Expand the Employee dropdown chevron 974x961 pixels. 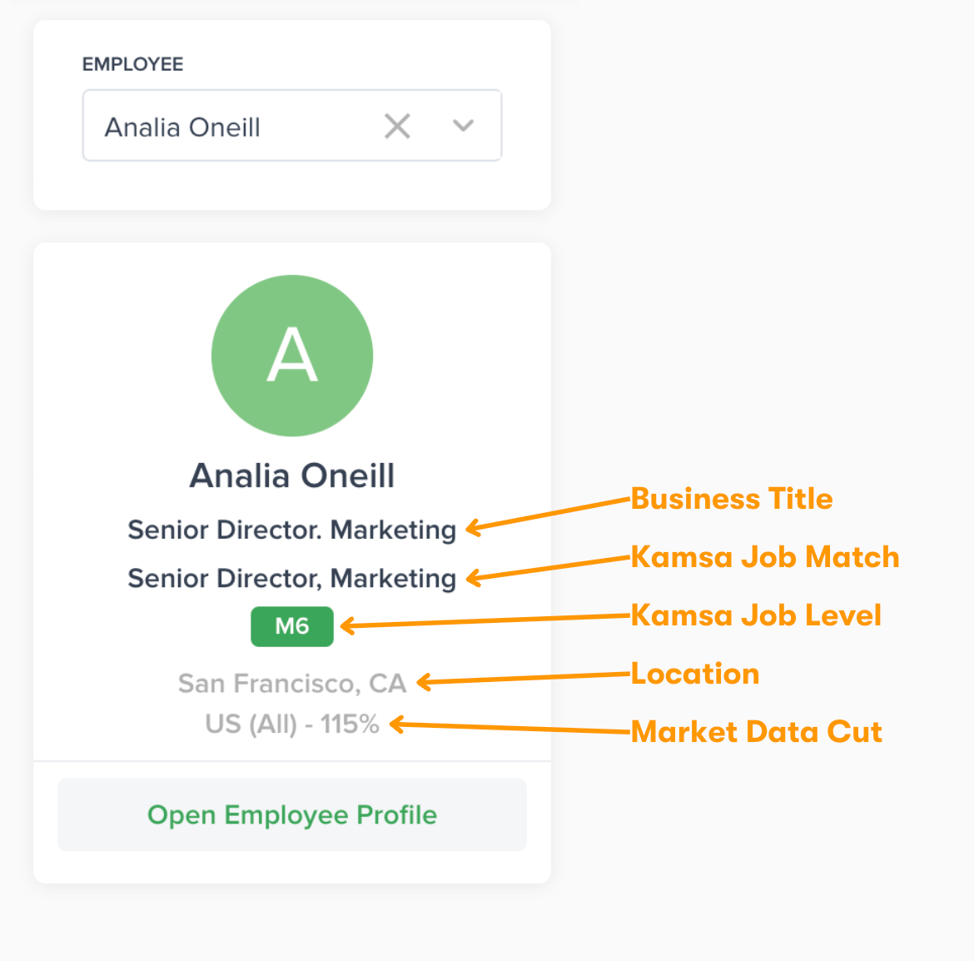coord(463,126)
